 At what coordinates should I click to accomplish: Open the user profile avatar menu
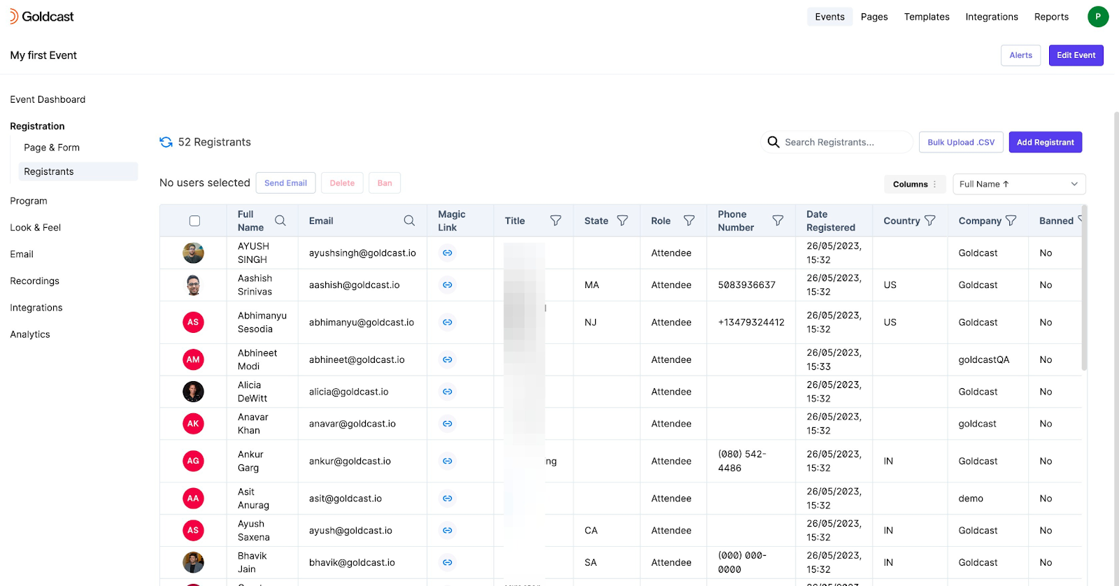(x=1097, y=17)
